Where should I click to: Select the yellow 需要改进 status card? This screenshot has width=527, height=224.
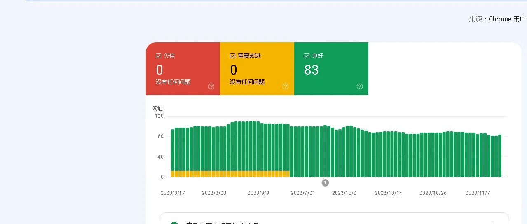[257, 69]
